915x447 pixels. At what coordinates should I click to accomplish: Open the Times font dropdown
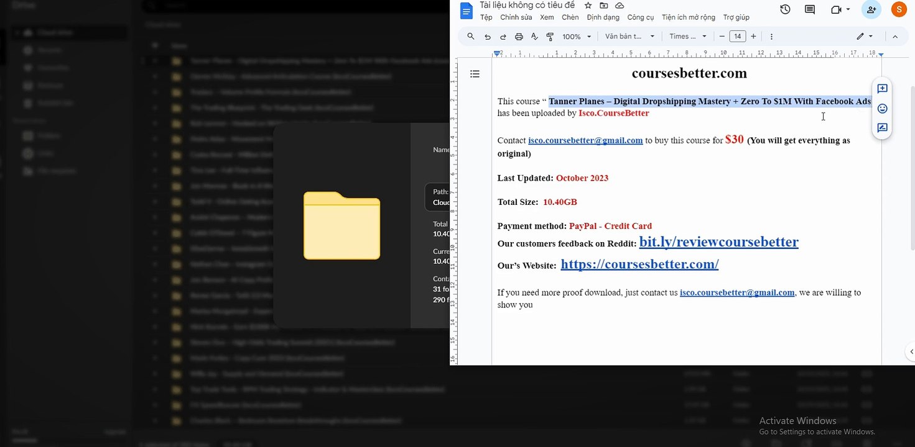click(x=688, y=37)
